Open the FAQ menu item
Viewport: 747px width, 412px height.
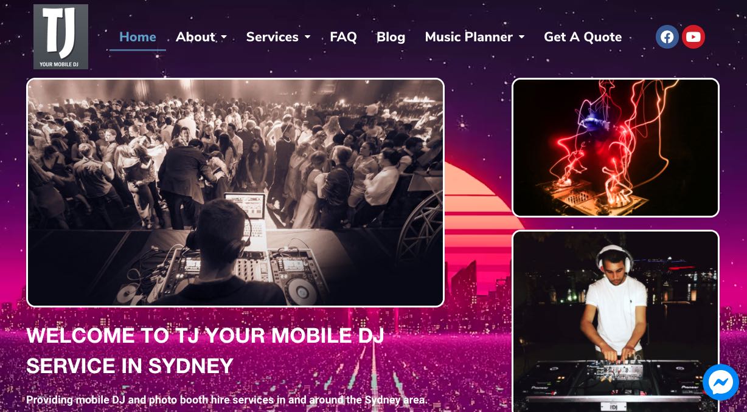click(x=343, y=37)
